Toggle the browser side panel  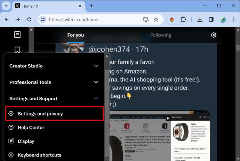click(211, 19)
